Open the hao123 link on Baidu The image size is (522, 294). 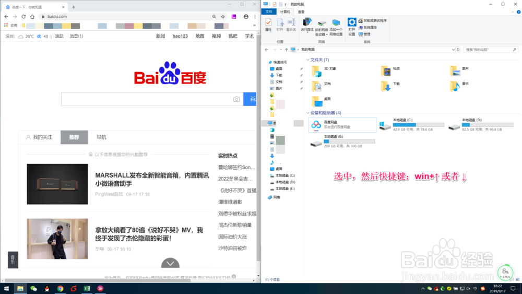click(x=180, y=36)
